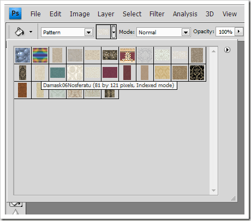This screenshot has width=251, height=221.
Task: Click the Opacity 100% input field
Action: click(225, 32)
